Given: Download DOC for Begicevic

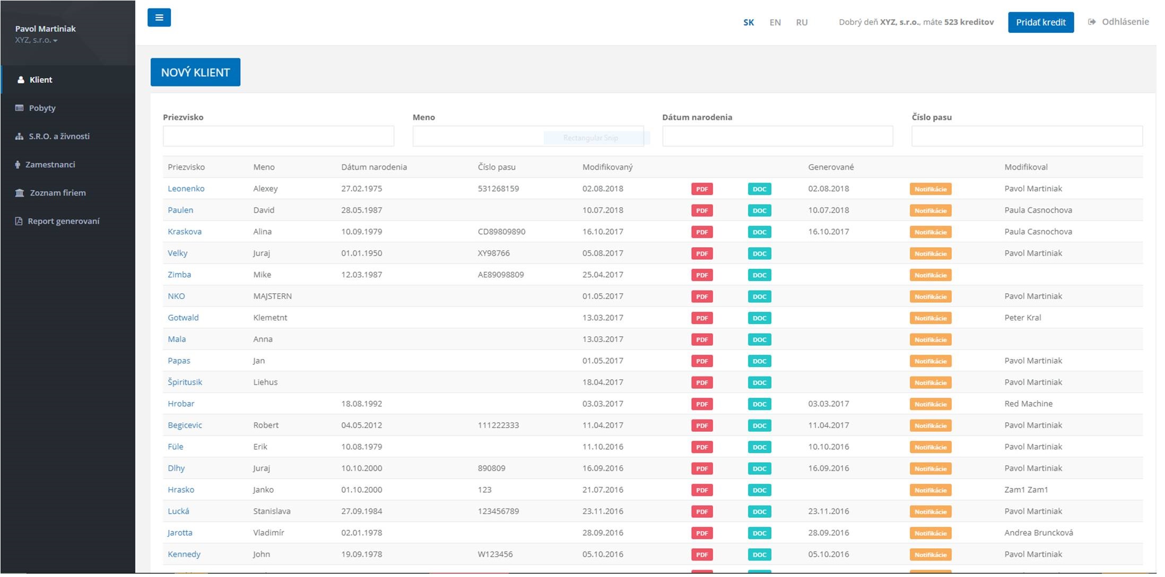Looking at the screenshot, I should [759, 425].
